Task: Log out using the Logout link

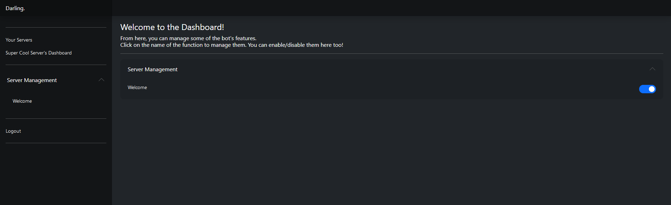Action: (x=13, y=131)
